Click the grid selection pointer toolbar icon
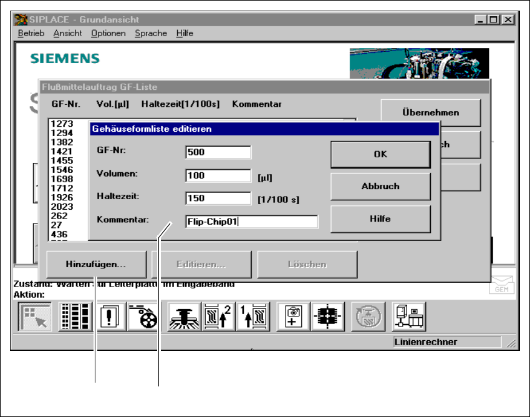Image resolution: width=530 pixels, height=417 pixels. 35,316
